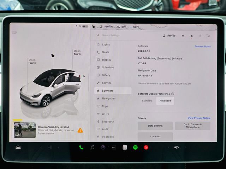226x169 pixels.
Task: Increase cabin temperature with right arrow
Action: point(59,148)
